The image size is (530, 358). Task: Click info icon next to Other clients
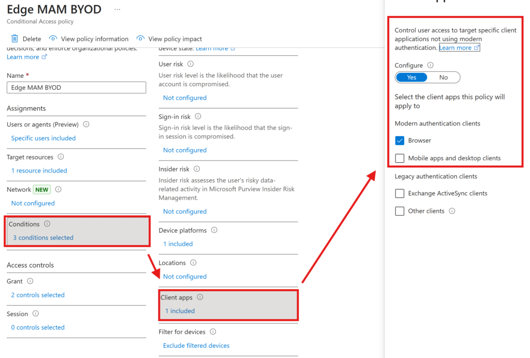pyautogui.click(x=452, y=211)
